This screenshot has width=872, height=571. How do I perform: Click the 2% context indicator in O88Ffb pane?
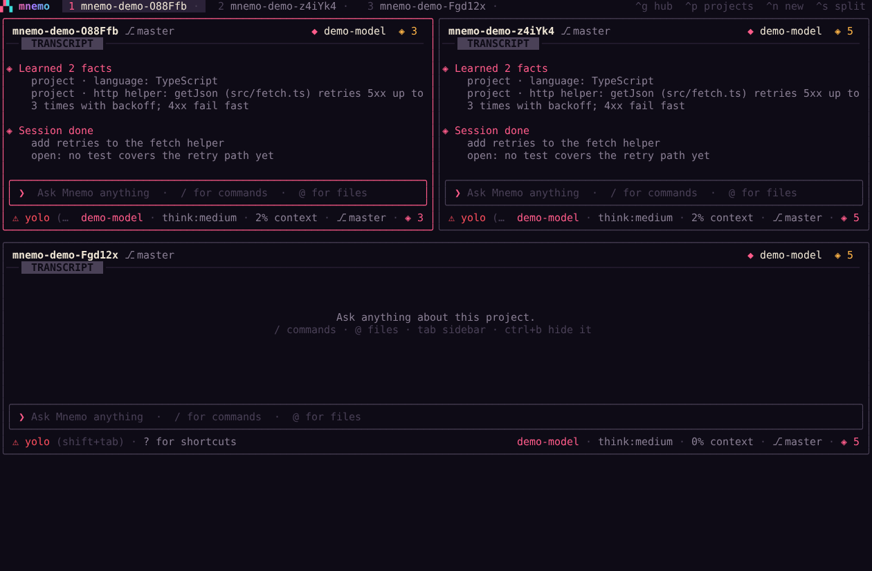click(x=287, y=218)
